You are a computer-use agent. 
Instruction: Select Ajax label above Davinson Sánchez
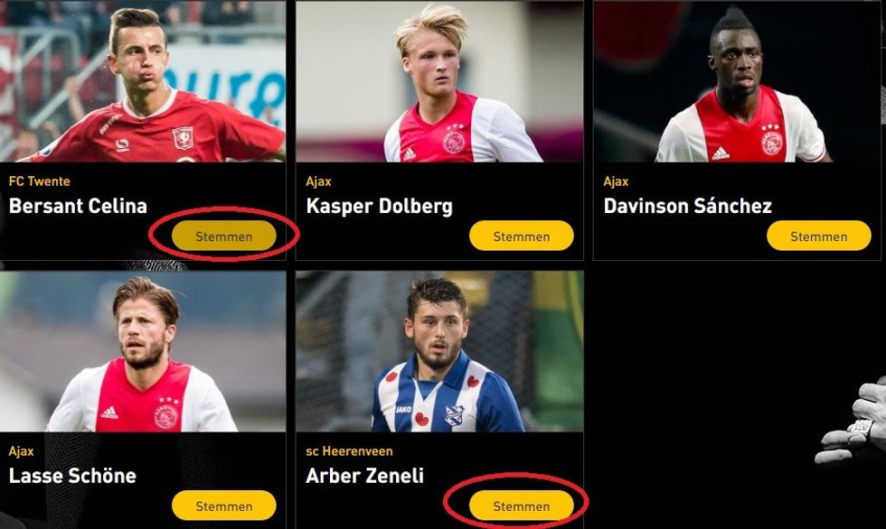pos(616,181)
